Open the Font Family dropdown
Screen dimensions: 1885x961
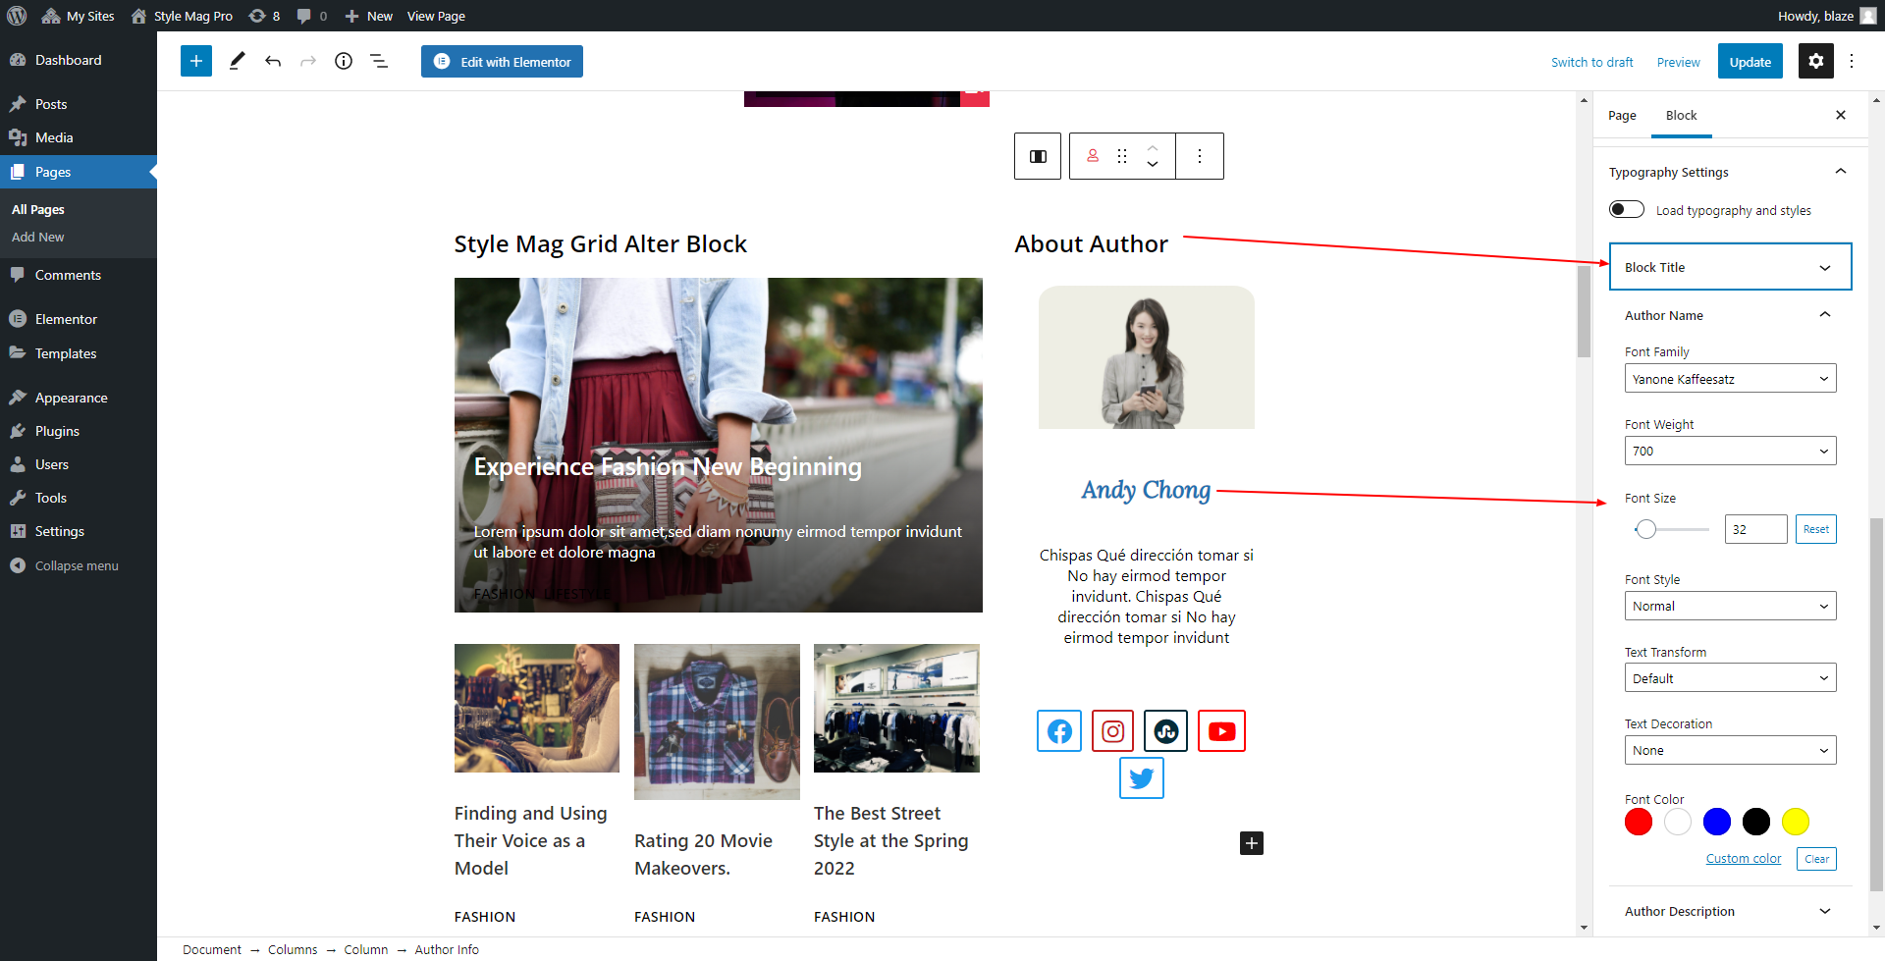point(1730,379)
